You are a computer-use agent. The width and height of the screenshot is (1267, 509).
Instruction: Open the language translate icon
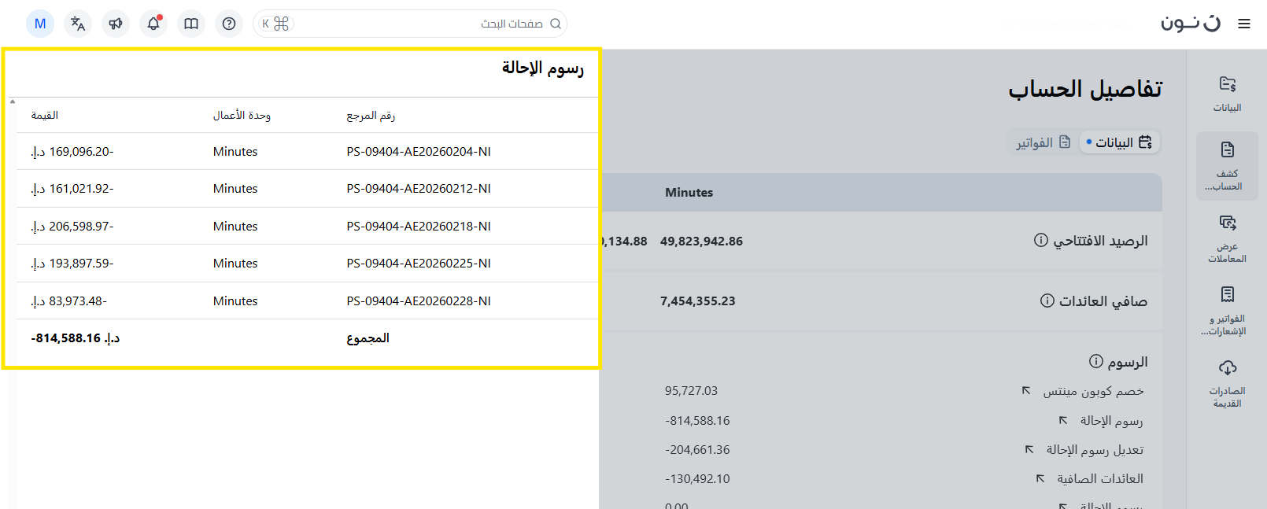pos(78,24)
